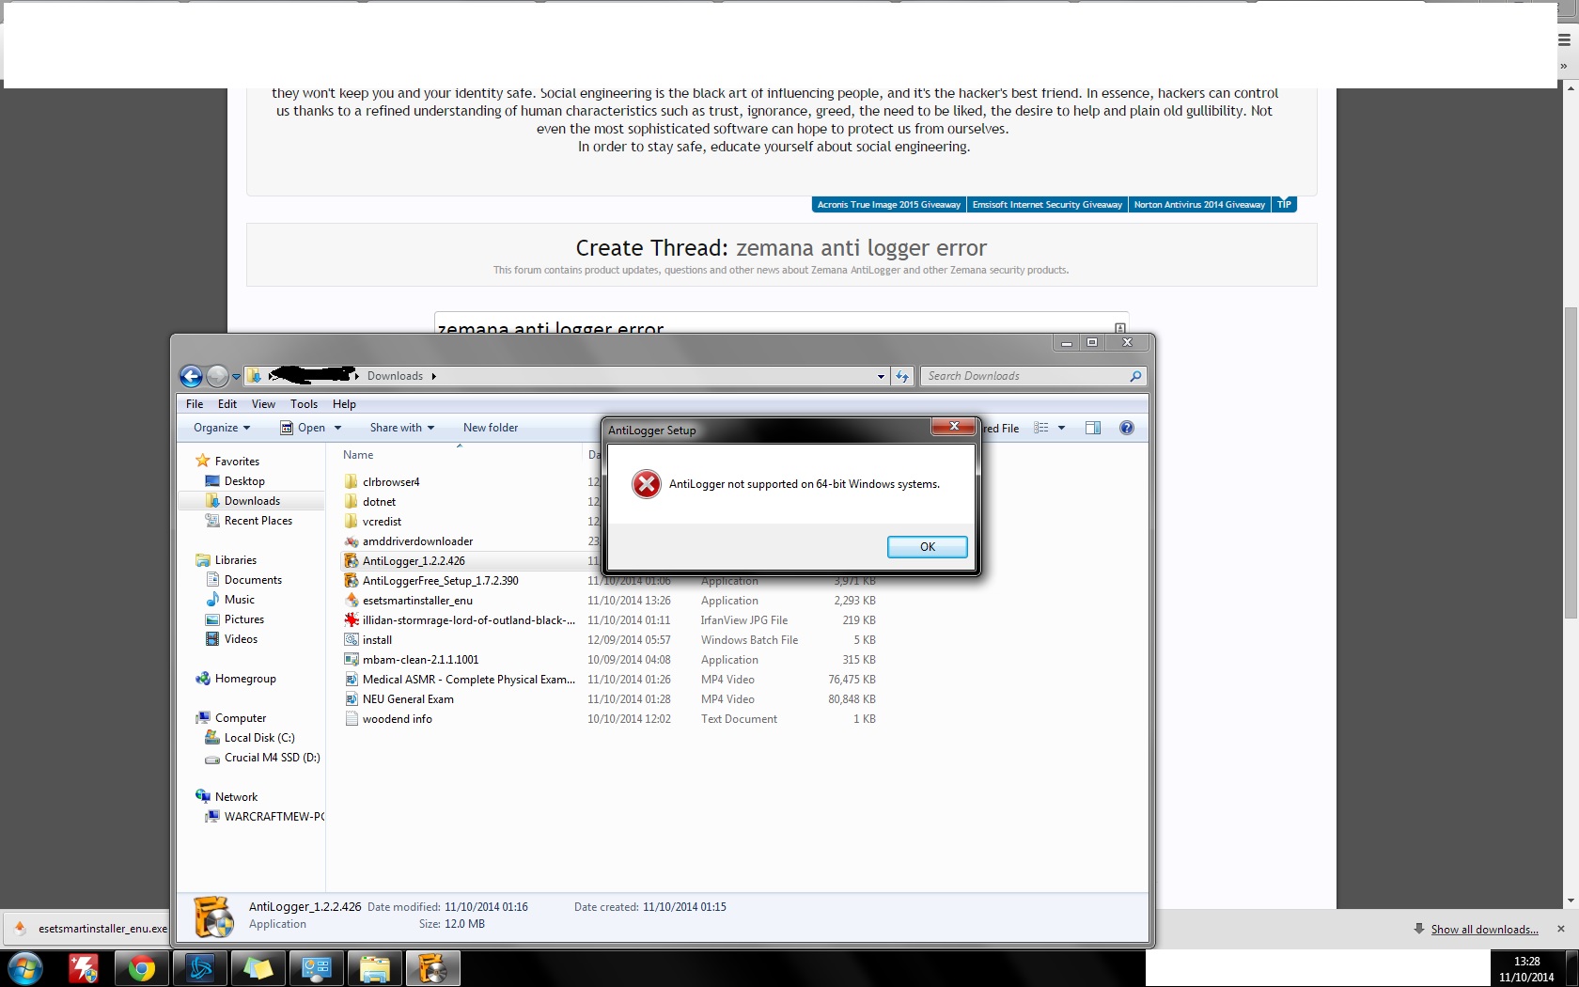
Task: Click the Show all downloads link
Action: [1484, 930]
